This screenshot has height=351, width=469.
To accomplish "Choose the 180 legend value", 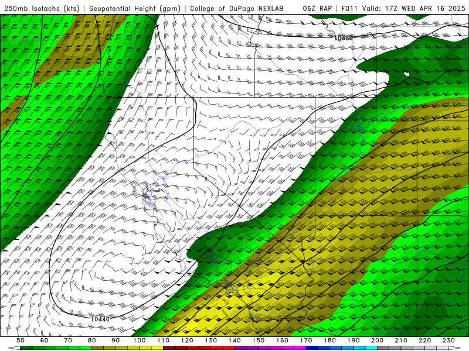I will tap(329, 340).
